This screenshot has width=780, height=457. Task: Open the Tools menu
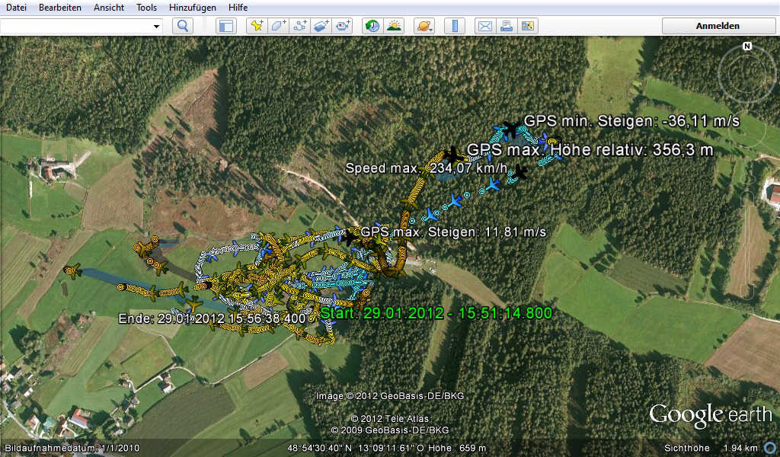click(147, 7)
